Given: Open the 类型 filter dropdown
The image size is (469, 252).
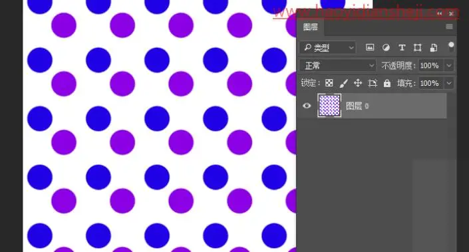Looking at the screenshot, I should [x=328, y=47].
